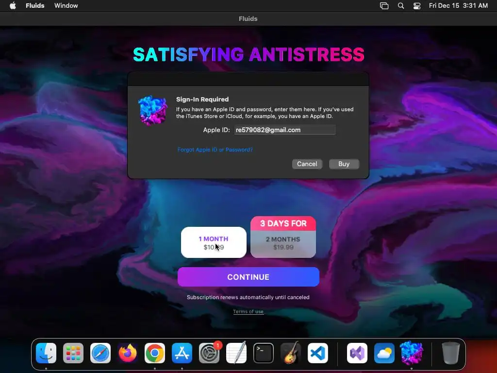
Task: Open Launchpad in the dock
Action: (x=73, y=353)
